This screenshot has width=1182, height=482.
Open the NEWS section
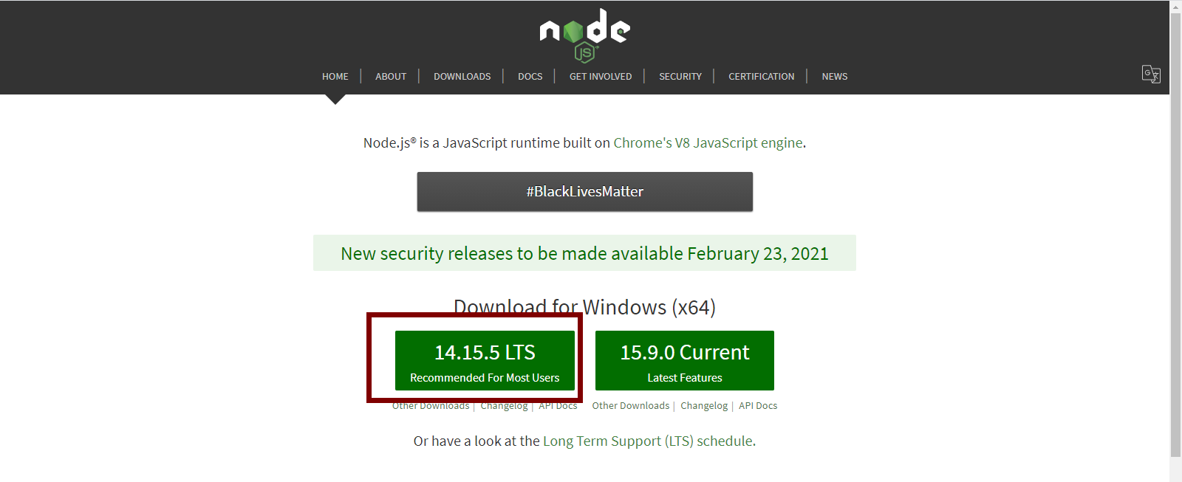tap(835, 76)
